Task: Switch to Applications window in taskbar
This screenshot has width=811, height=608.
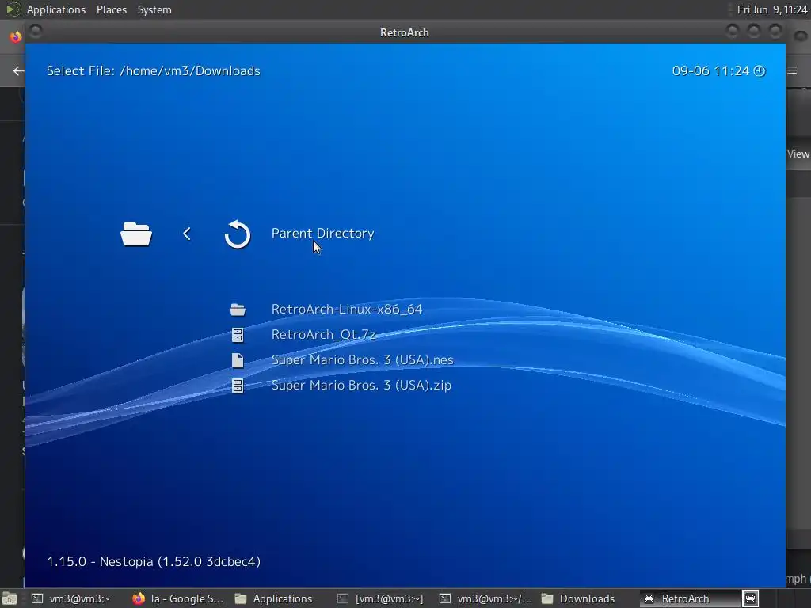Action: click(x=273, y=598)
